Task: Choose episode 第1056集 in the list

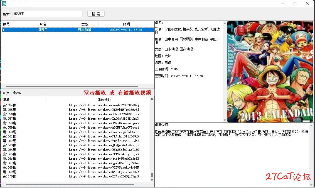Action: [9, 114]
